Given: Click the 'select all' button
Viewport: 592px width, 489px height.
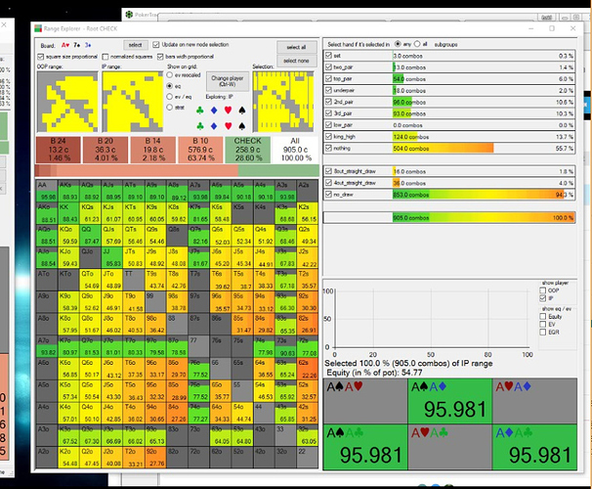Looking at the screenshot, I should [x=296, y=47].
